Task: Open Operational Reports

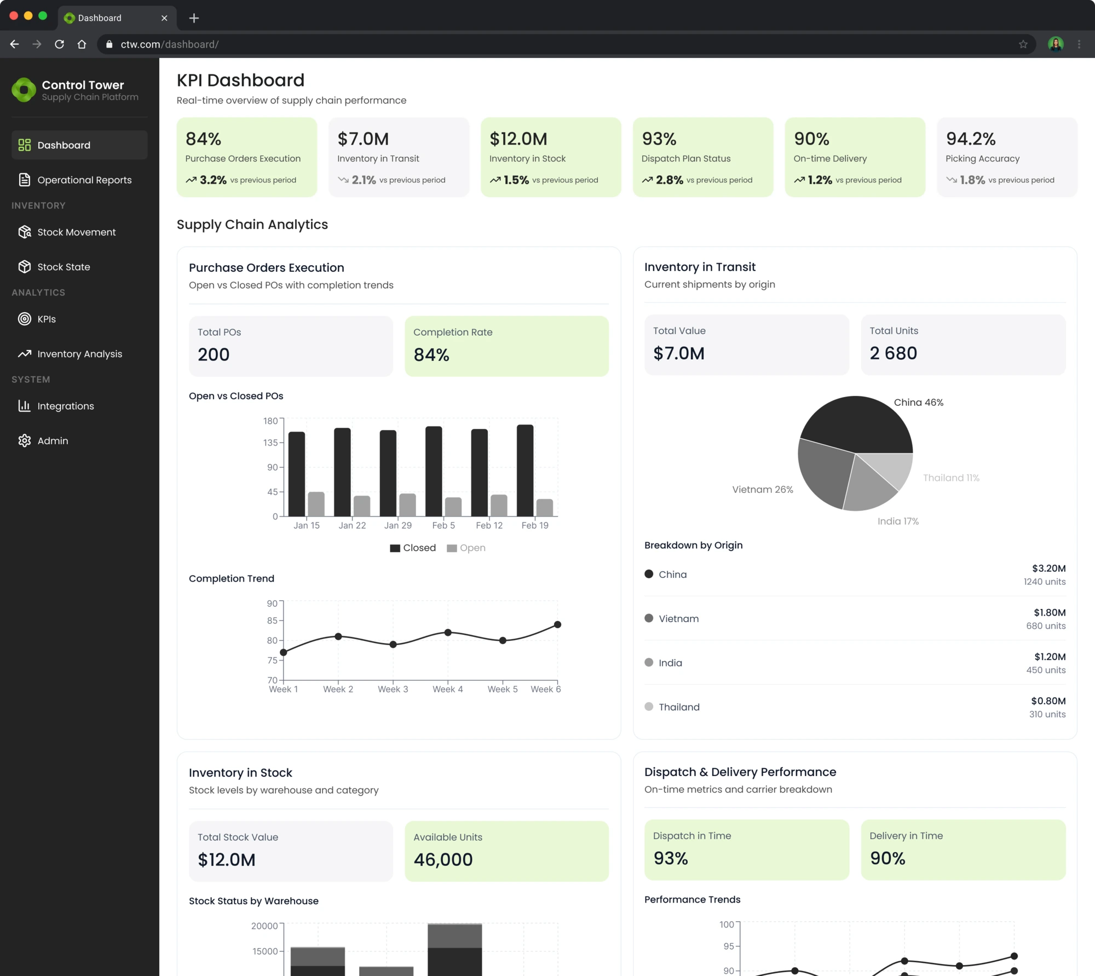Action: (x=84, y=180)
